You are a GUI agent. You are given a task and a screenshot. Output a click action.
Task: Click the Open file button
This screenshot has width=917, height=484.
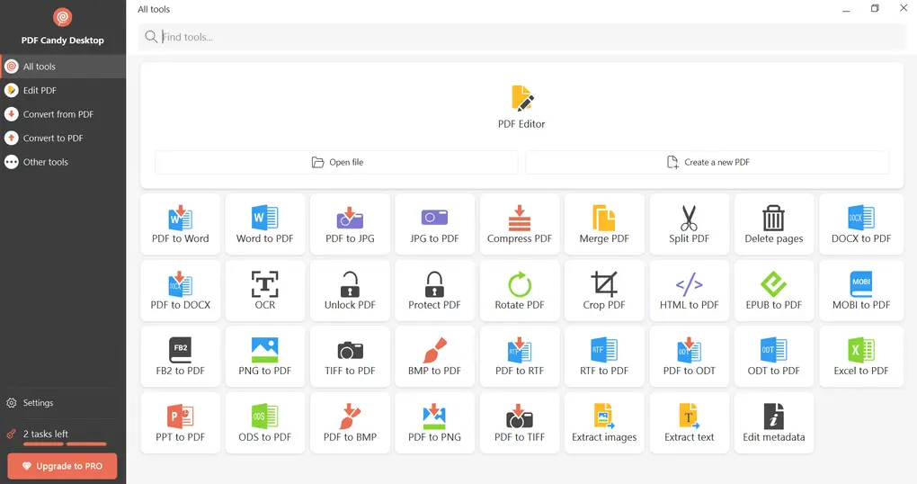click(336, 162)
